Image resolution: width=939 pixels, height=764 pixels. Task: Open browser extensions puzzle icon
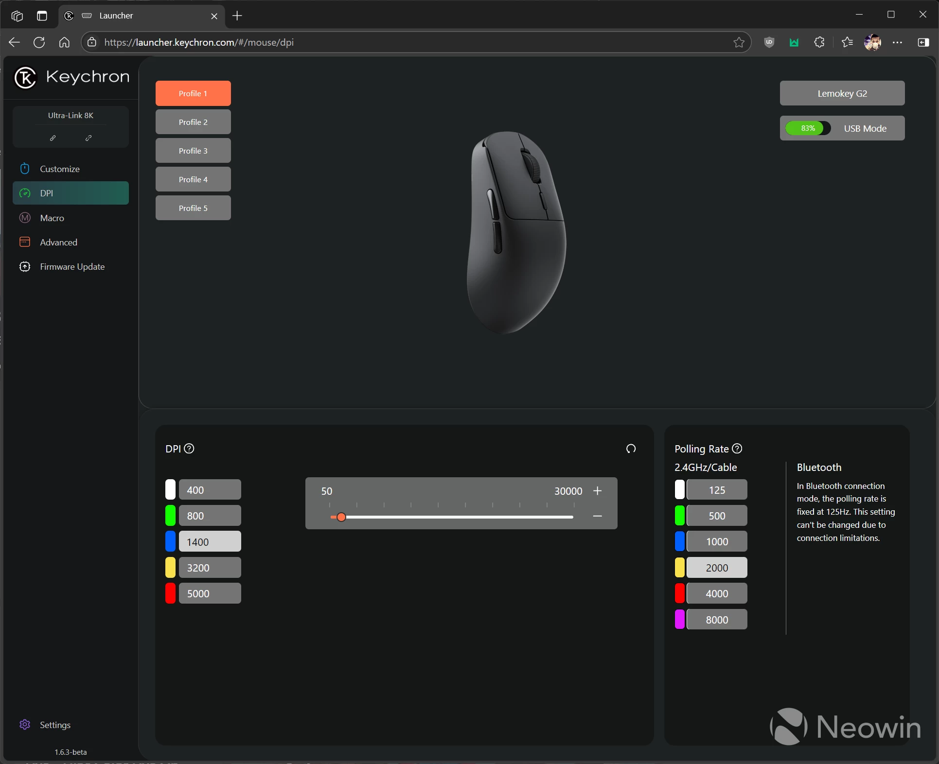click(819, 42)
